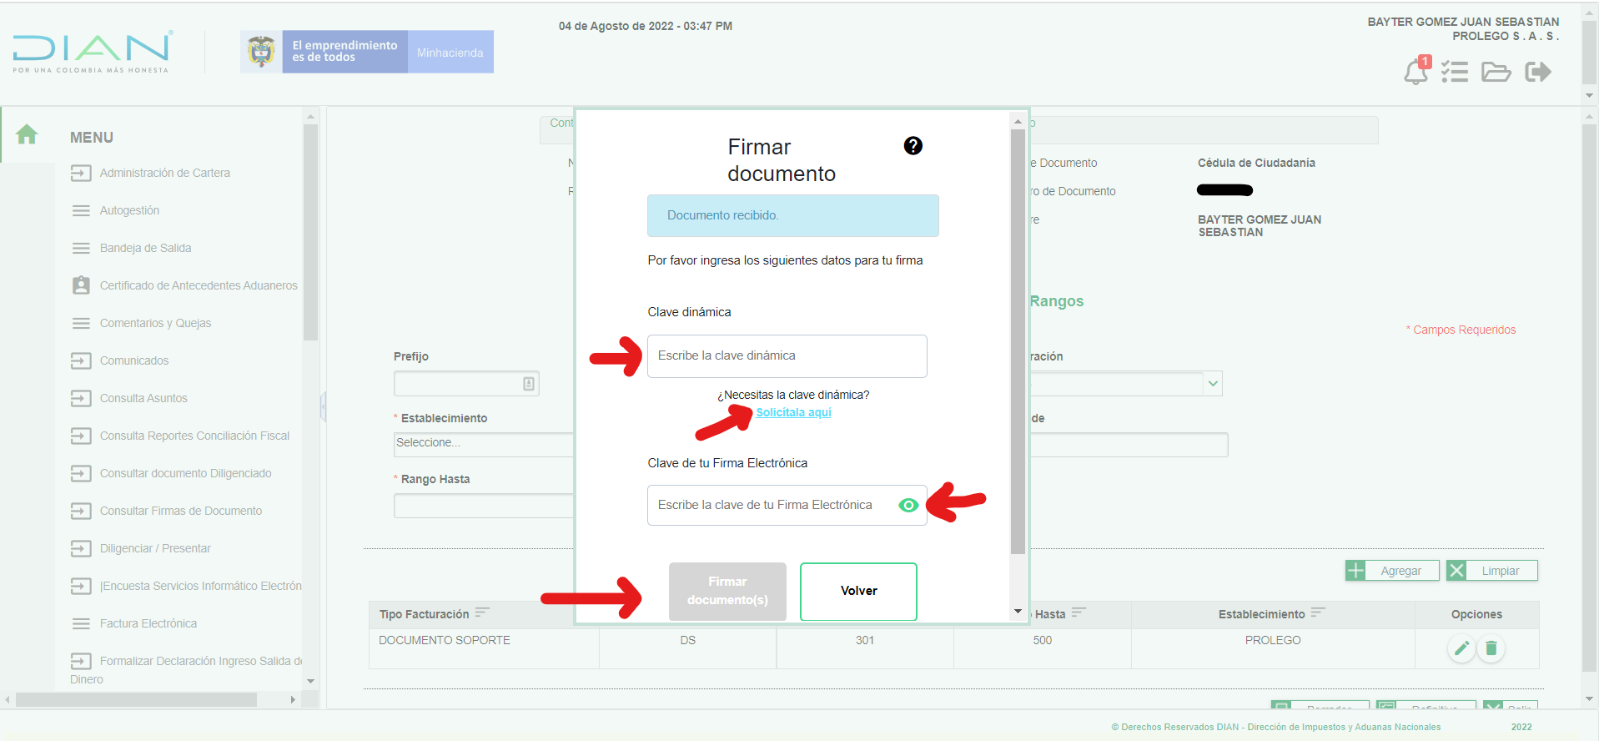
Task: Click the Volver button
Action: point(858,591)
